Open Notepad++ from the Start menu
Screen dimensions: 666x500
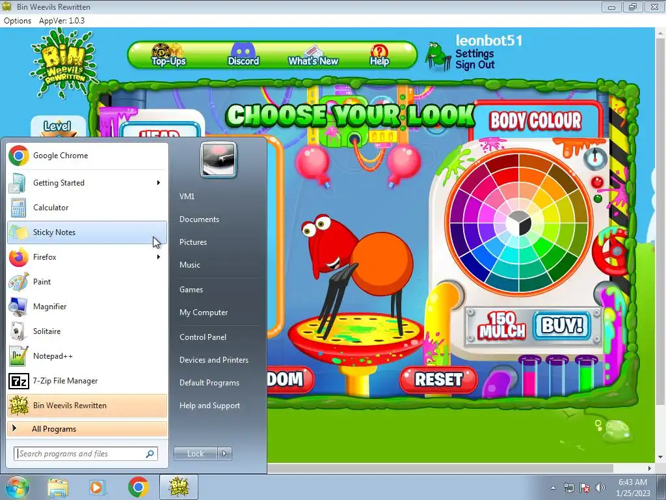(x=87, y=356)
